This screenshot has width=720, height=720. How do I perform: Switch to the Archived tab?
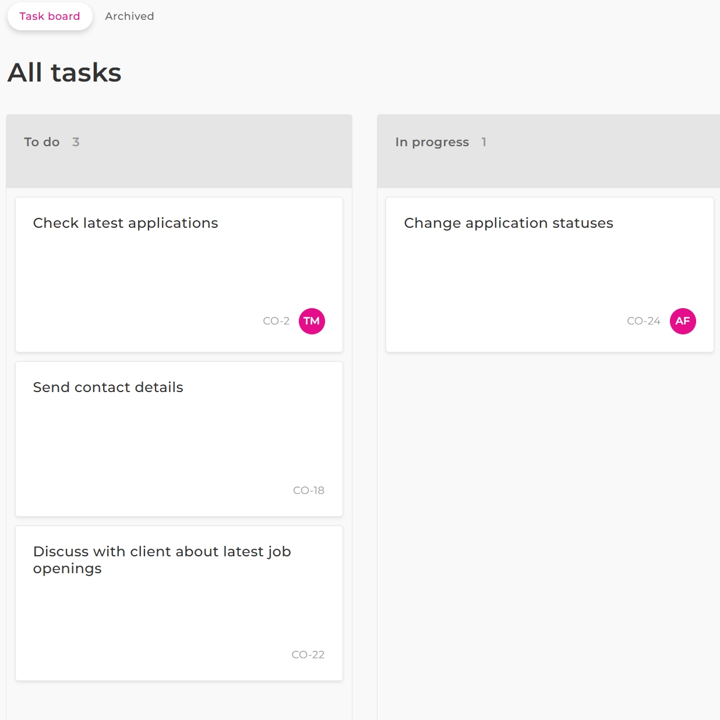129,16
